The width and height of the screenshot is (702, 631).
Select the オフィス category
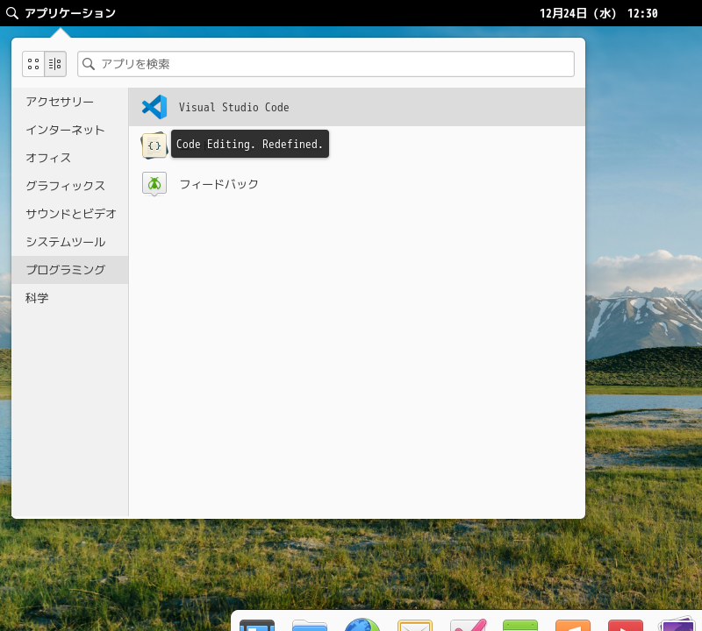[x=70, y=158]
